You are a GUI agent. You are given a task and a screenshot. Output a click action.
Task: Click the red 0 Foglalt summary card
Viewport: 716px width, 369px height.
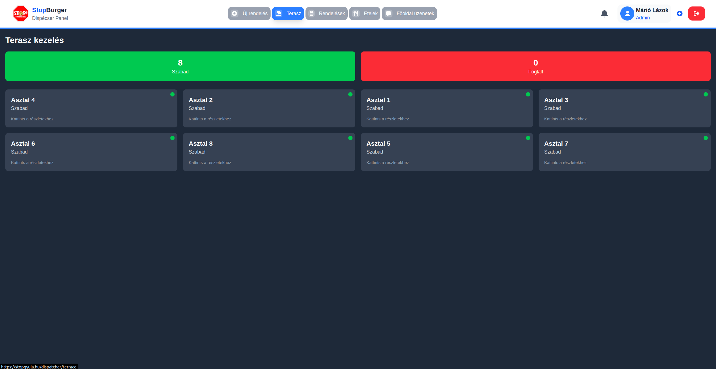point(536,66)
